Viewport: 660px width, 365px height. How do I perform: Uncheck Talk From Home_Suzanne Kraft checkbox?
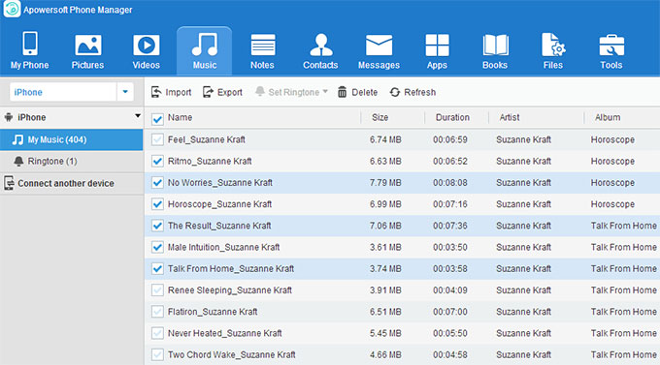pos(157,269)
